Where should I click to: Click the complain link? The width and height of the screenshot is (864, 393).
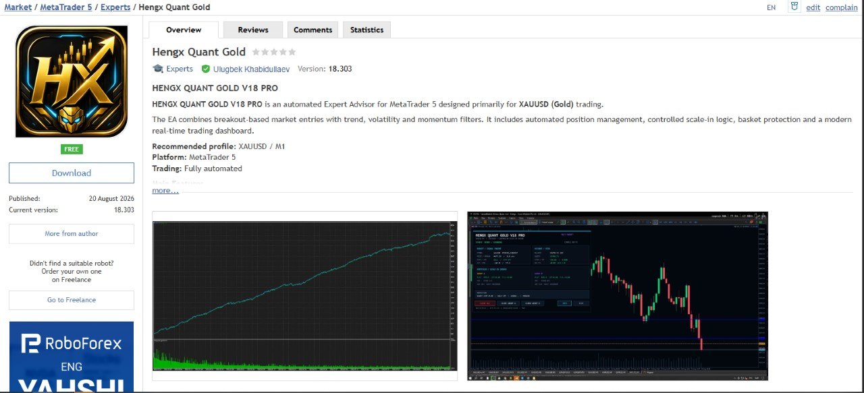tap(842, 7)
